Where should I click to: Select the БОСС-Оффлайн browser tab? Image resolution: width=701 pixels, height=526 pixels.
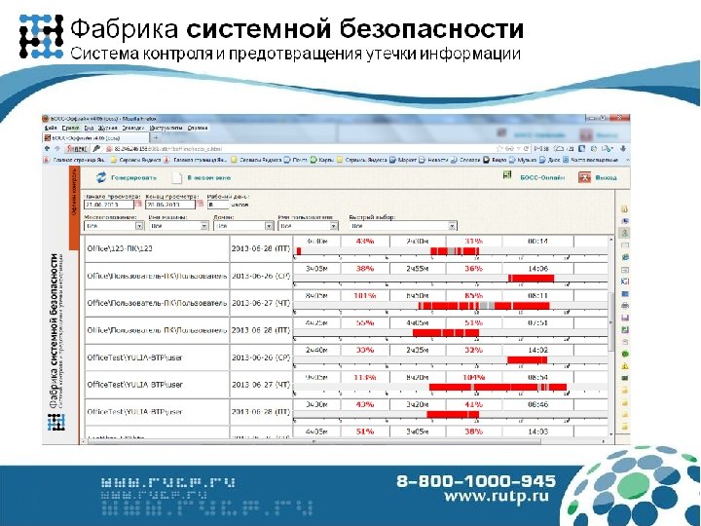(x=95, y=138)
